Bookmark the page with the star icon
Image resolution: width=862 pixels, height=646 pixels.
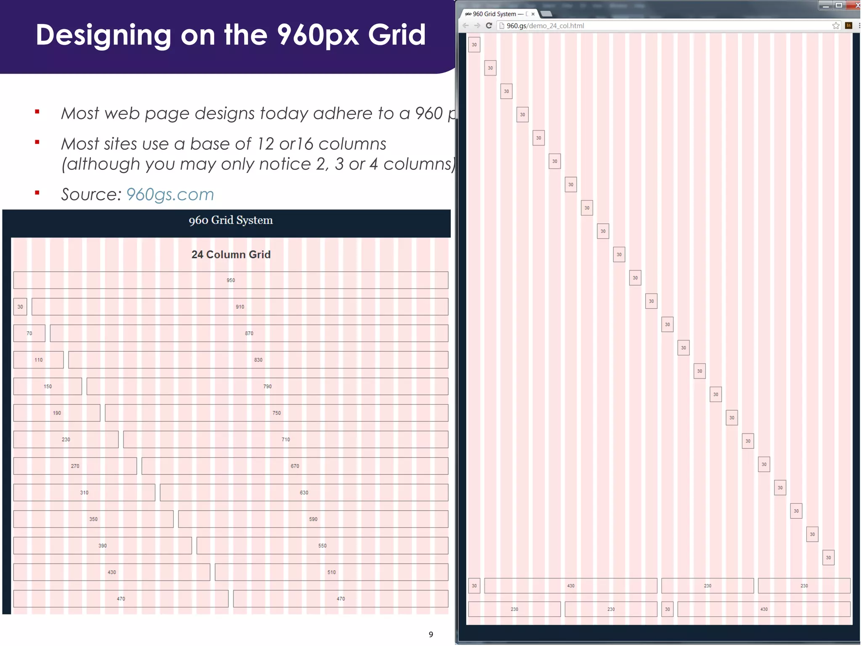[836, 26]
